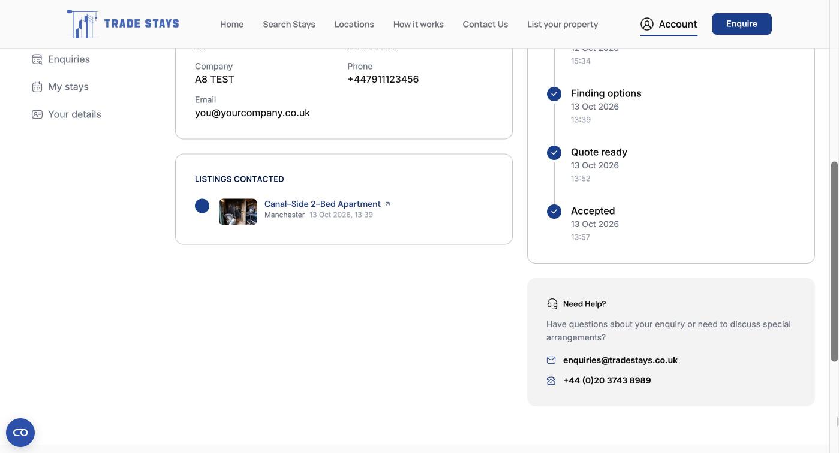
Task: Click the Finding options checkmark icon
Action: (x=554, y=94)
